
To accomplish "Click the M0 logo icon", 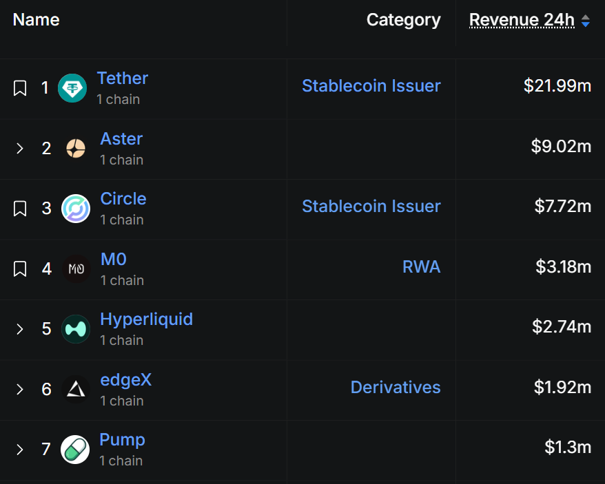I will pyautogui.click(x=76, y=269).
